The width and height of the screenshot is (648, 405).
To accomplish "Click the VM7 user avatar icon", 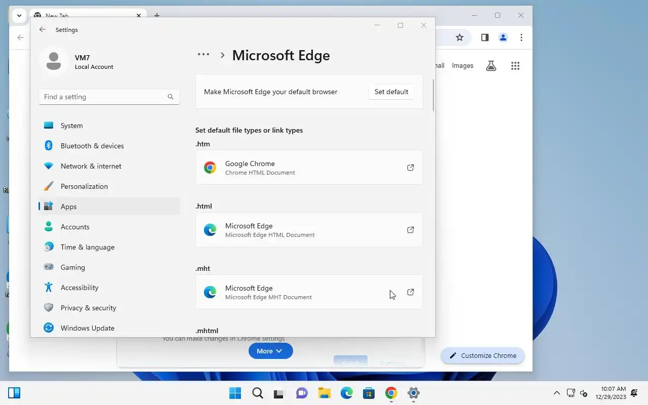I will [53, 61].
